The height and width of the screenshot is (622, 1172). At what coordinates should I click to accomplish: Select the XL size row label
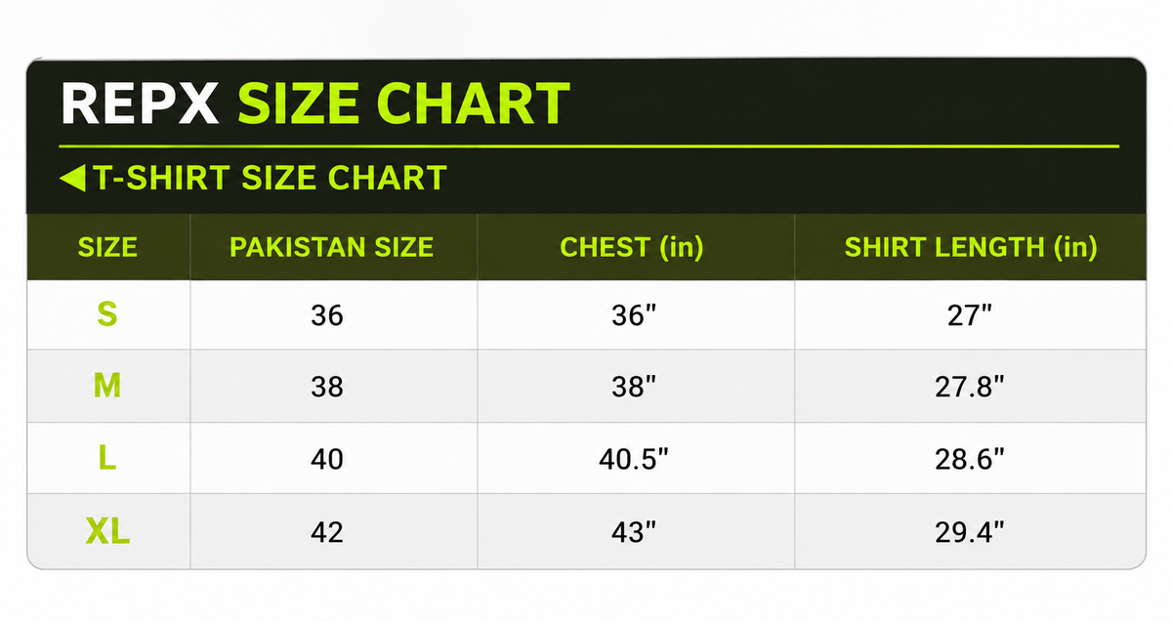(x=107, y=532)
